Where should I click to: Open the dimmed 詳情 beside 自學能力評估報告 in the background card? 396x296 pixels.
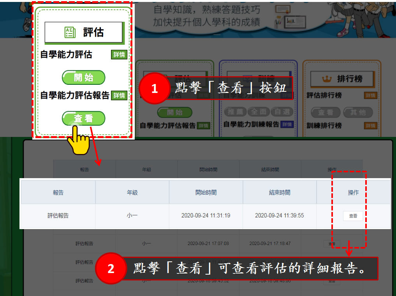point(203,125)
